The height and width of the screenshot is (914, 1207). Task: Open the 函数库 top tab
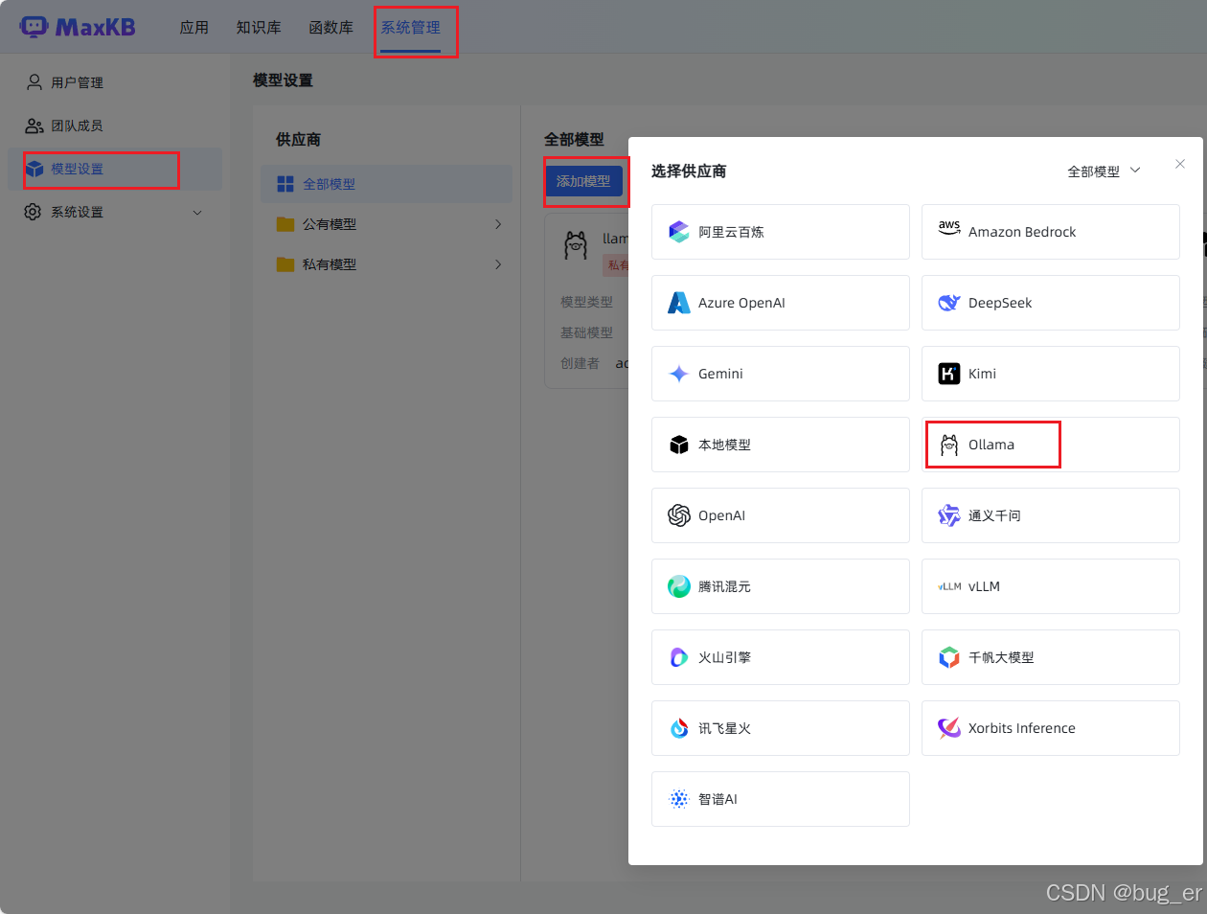[331, 28]
